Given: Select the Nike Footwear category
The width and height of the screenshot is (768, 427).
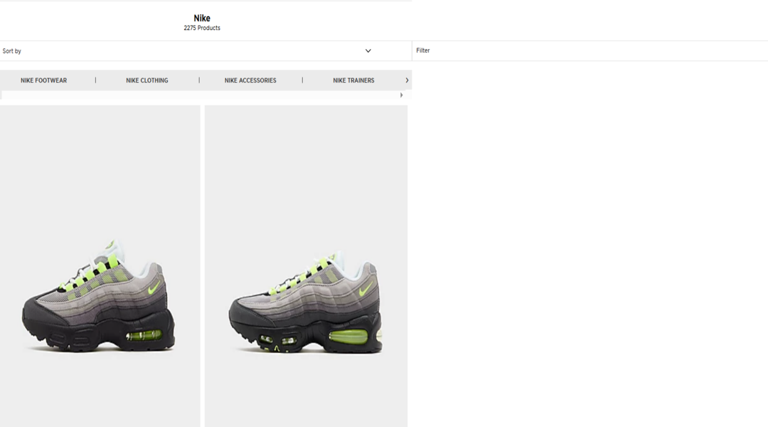Looking at the screenshot, I should [x=43, y=80].
